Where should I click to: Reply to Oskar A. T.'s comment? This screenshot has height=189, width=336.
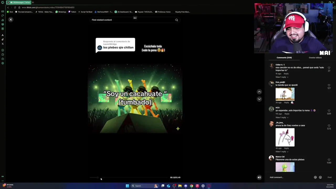pyautogui.click(x=286, y=74)
